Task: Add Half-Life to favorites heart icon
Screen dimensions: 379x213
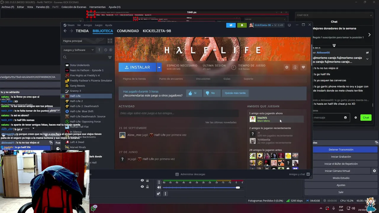Action: click(x=303, y=67)
